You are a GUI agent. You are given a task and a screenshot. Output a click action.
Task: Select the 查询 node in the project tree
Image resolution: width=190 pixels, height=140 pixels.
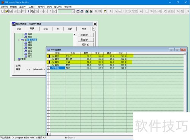[24, 59]
